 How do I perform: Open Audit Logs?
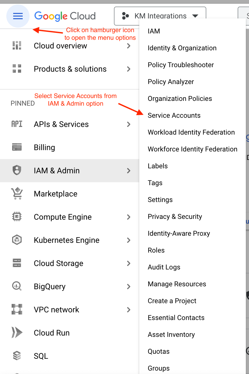point(164,267)
